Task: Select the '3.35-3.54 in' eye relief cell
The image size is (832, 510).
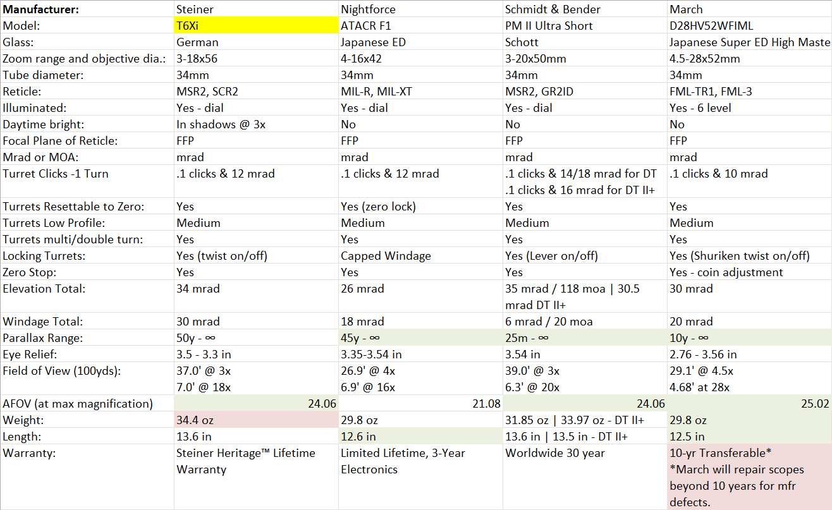Action: click(421, 355)
